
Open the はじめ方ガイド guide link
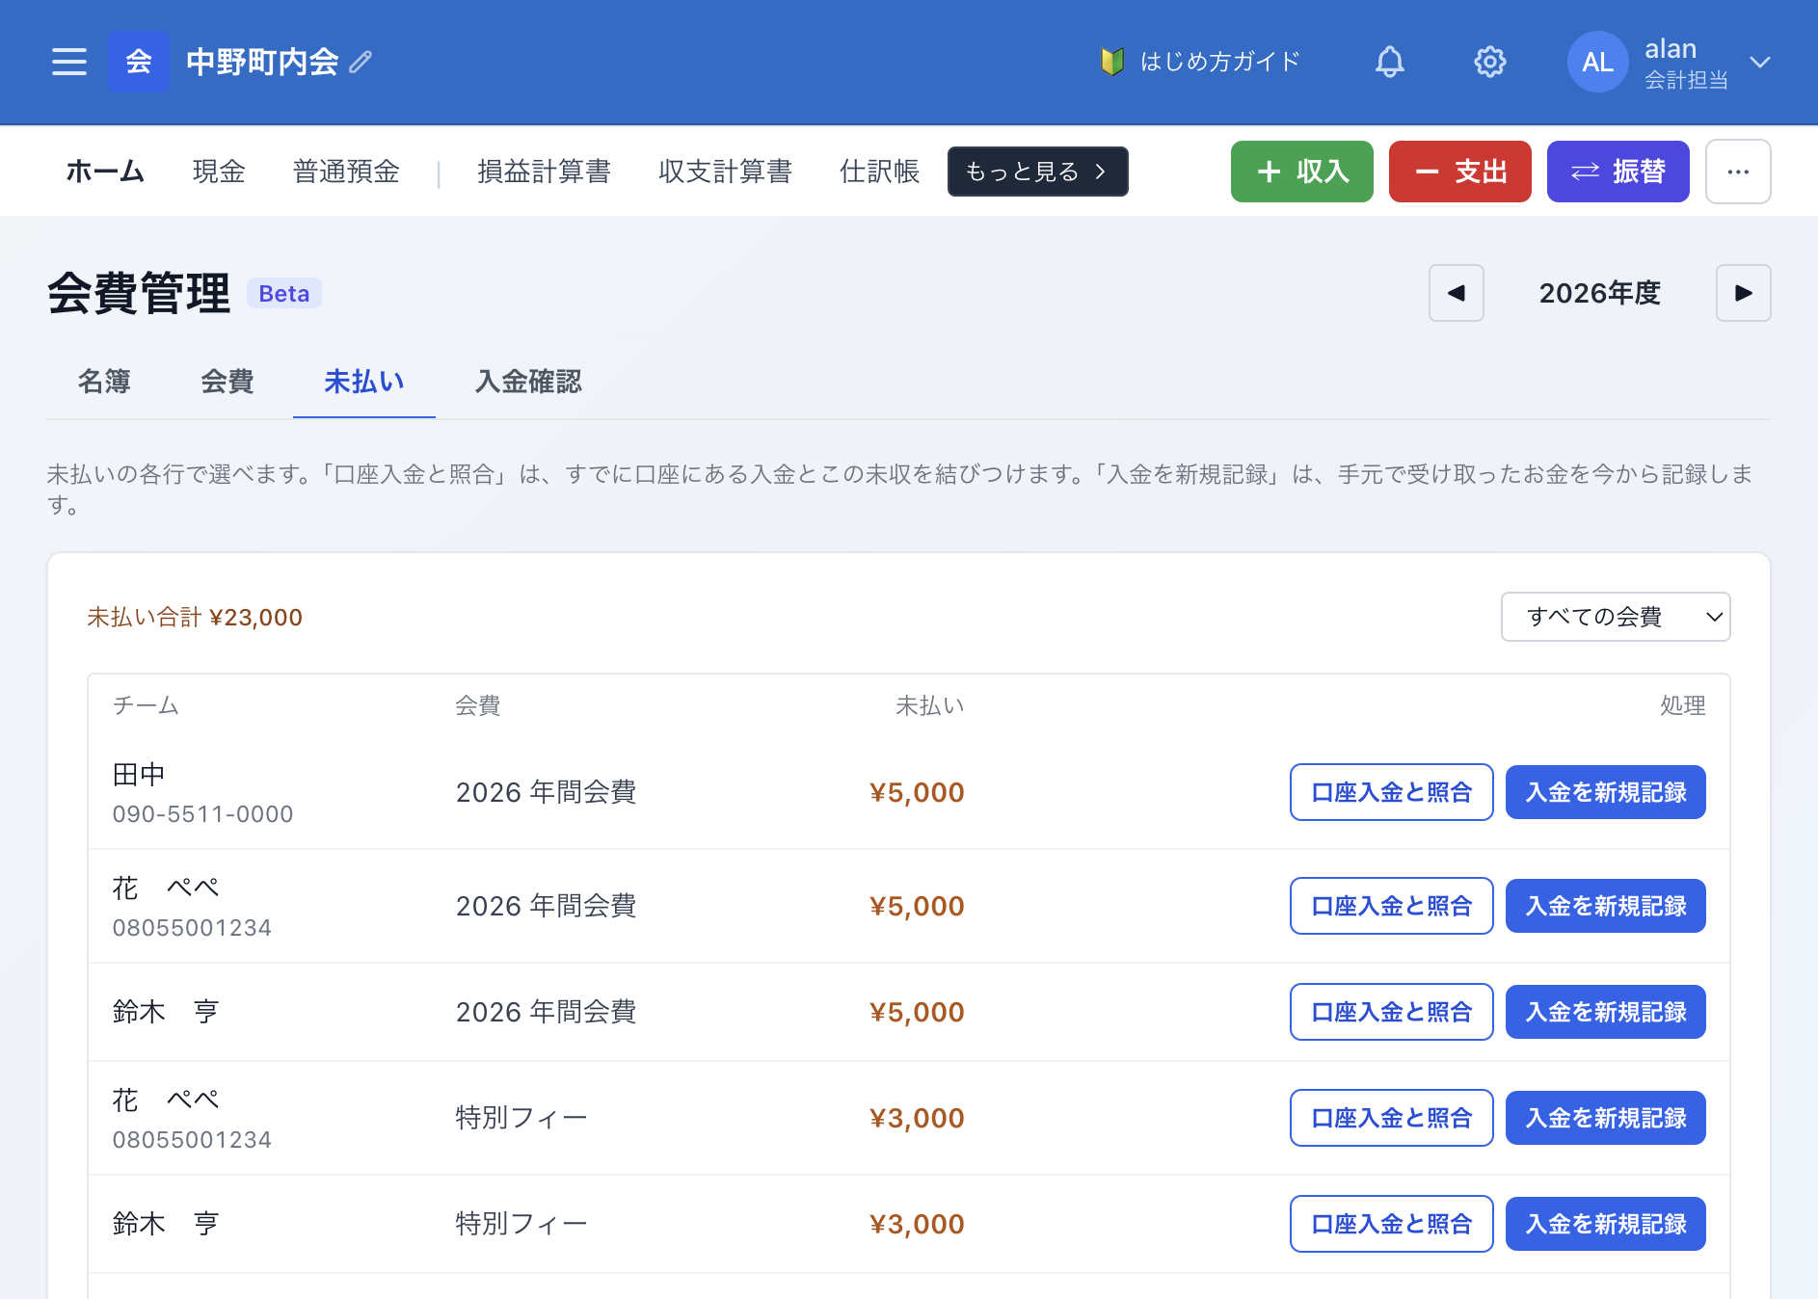(1200, 62)
